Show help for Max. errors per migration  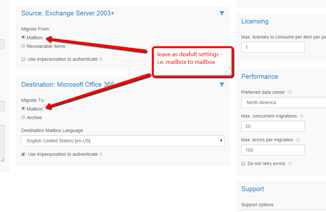(298, 140)
